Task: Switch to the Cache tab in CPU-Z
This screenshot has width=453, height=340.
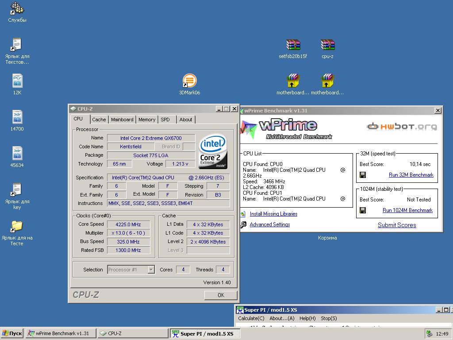Action: [99, 120]
